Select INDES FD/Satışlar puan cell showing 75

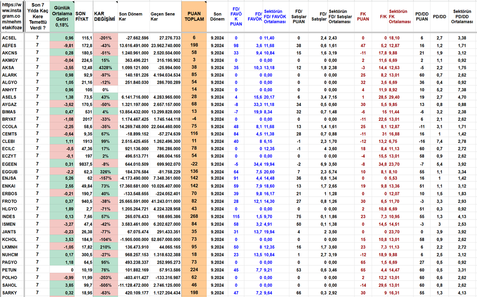[x=299, y=216]
